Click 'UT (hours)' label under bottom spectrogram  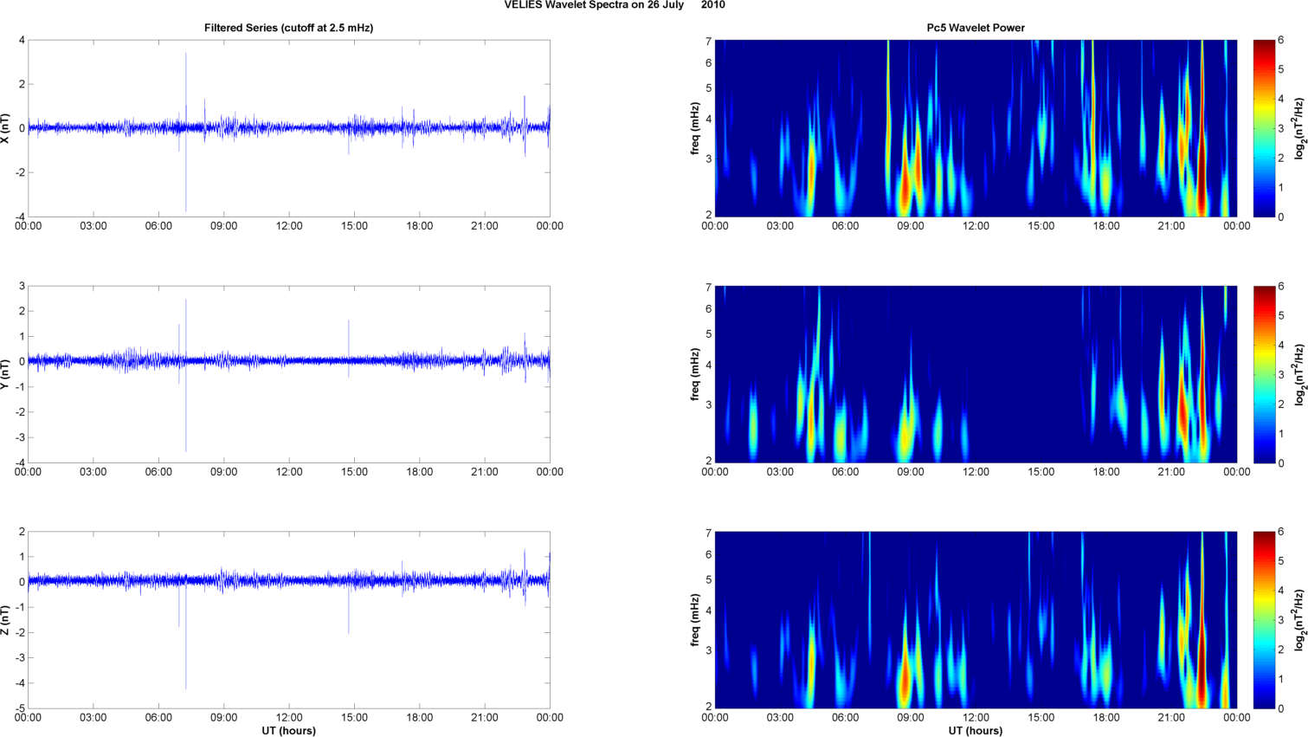pyautogui.click(x=976, y=731)
